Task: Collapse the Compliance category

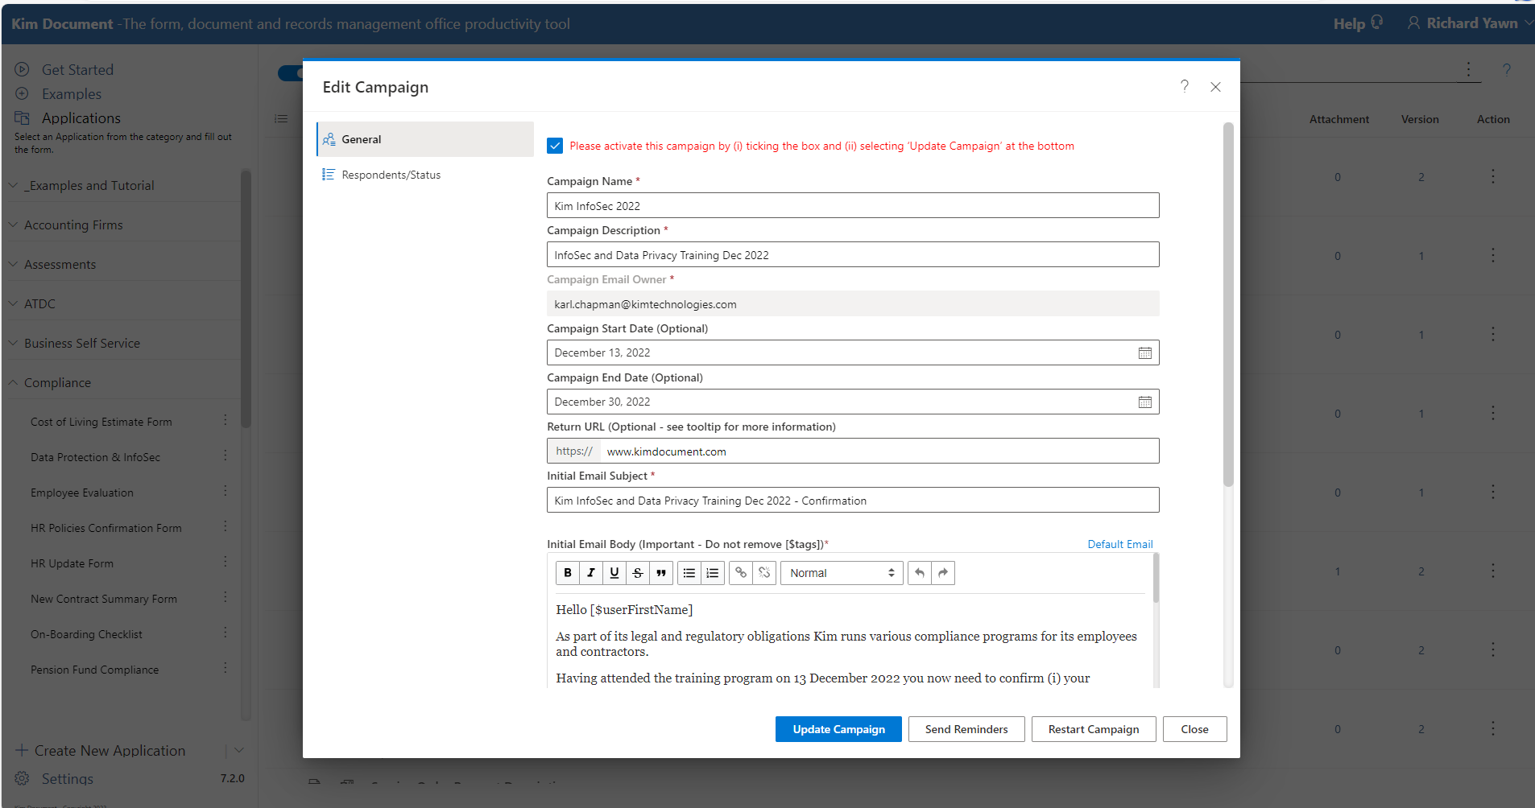Action: click(125, 382)
